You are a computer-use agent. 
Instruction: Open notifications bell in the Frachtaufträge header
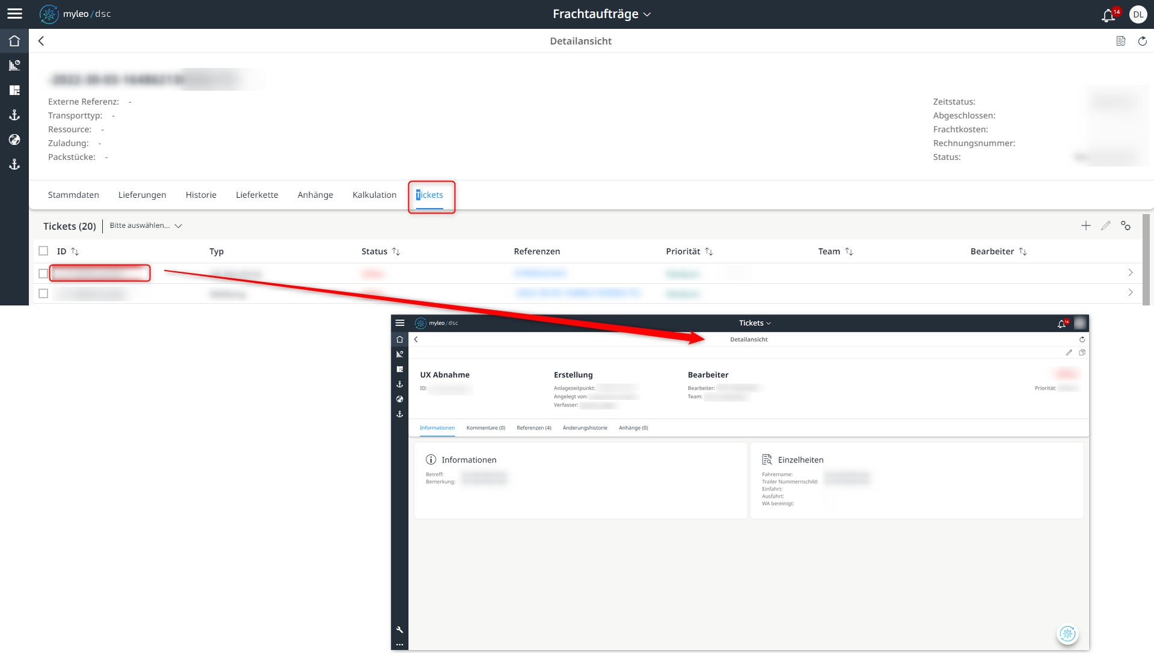1108,15
